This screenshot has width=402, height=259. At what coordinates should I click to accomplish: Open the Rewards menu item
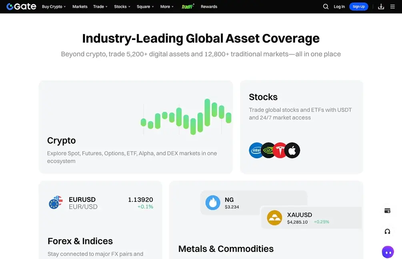209,7
